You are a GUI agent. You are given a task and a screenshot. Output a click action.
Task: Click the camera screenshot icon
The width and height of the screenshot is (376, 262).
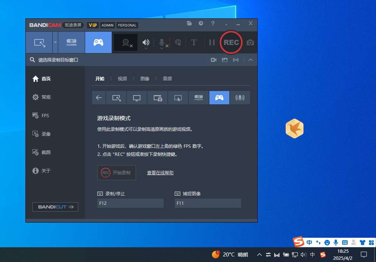pos(250,43)
